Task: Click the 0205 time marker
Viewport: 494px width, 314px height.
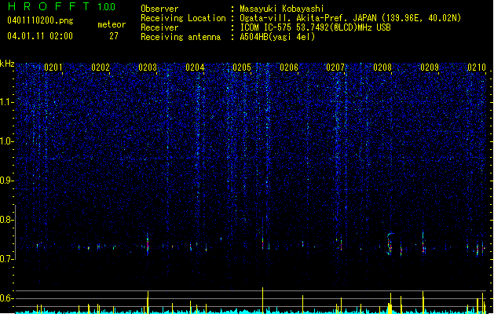Action: click(242, 67)
